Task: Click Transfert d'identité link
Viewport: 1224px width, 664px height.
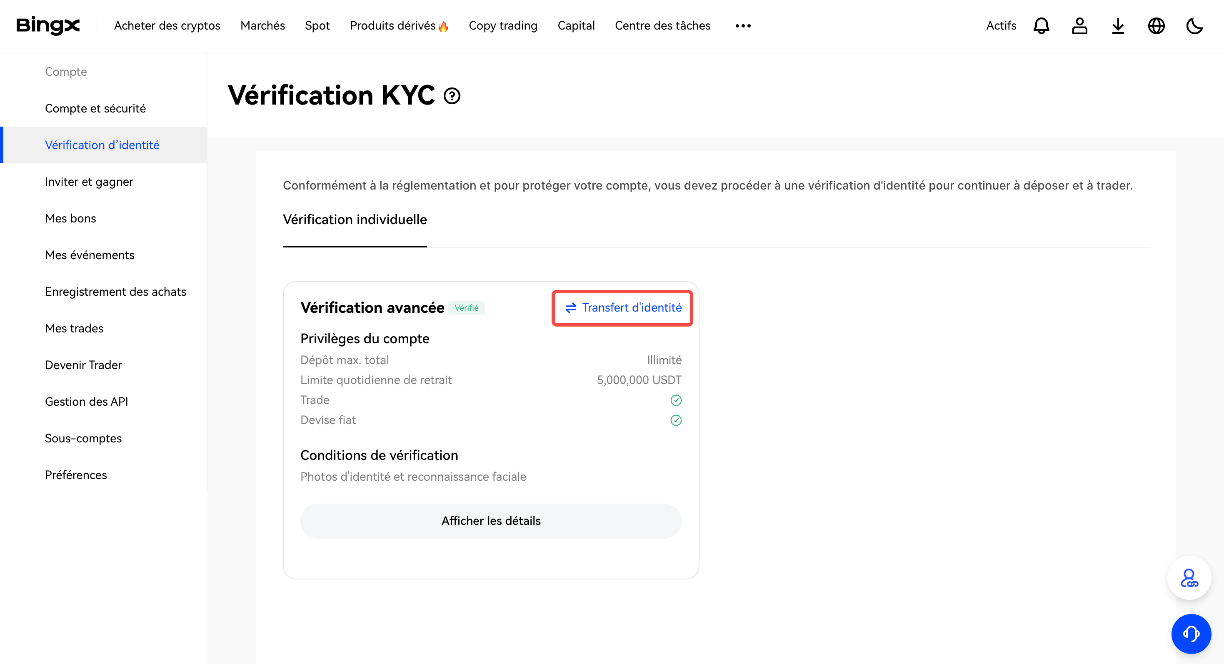Action: pyautogui.click(x=623, y=308)
